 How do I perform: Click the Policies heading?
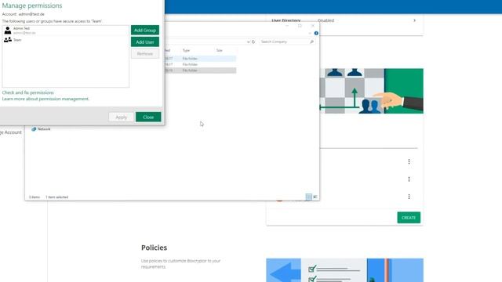coord(154,248)
